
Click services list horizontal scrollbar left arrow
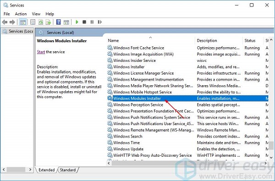109,163
